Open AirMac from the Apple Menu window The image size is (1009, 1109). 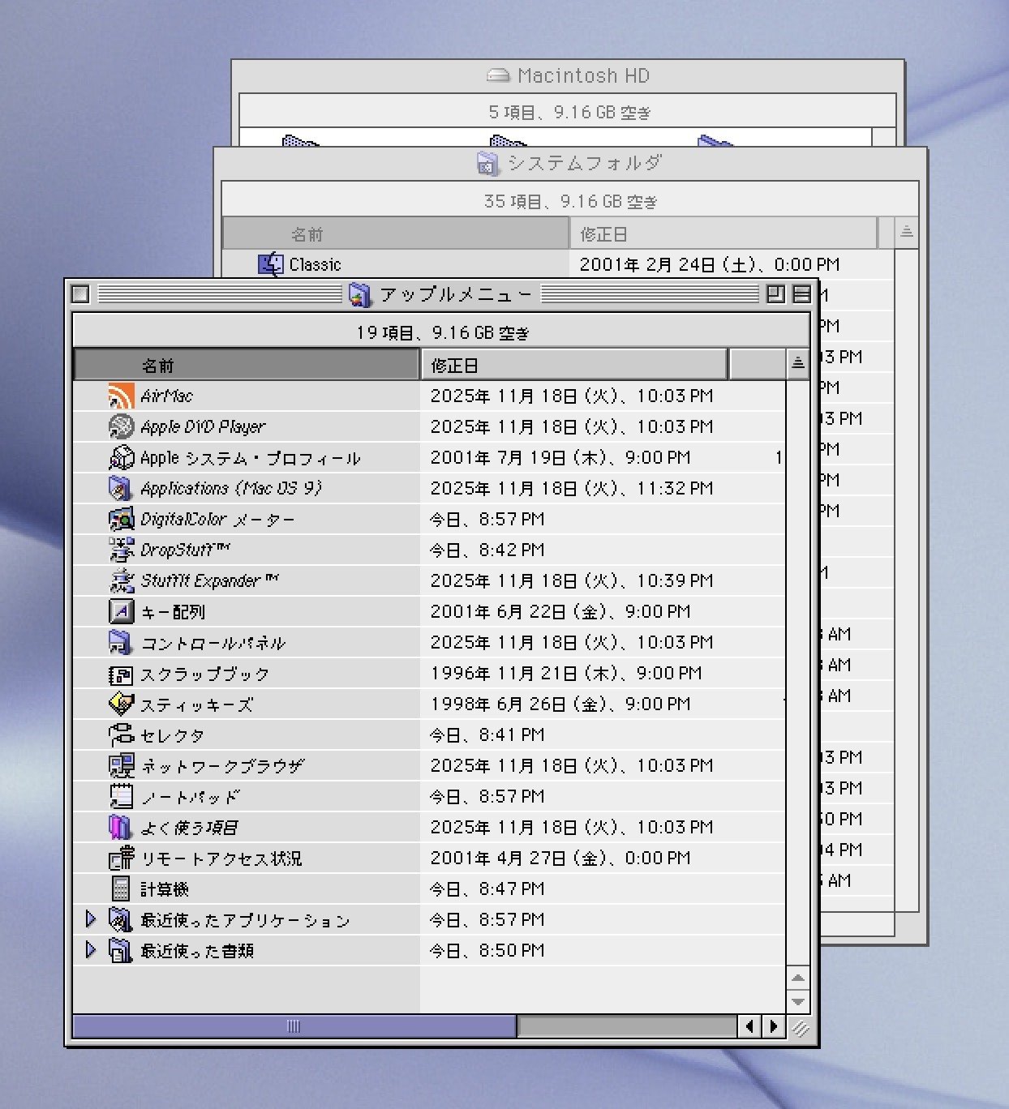click(x=122, y=396)
